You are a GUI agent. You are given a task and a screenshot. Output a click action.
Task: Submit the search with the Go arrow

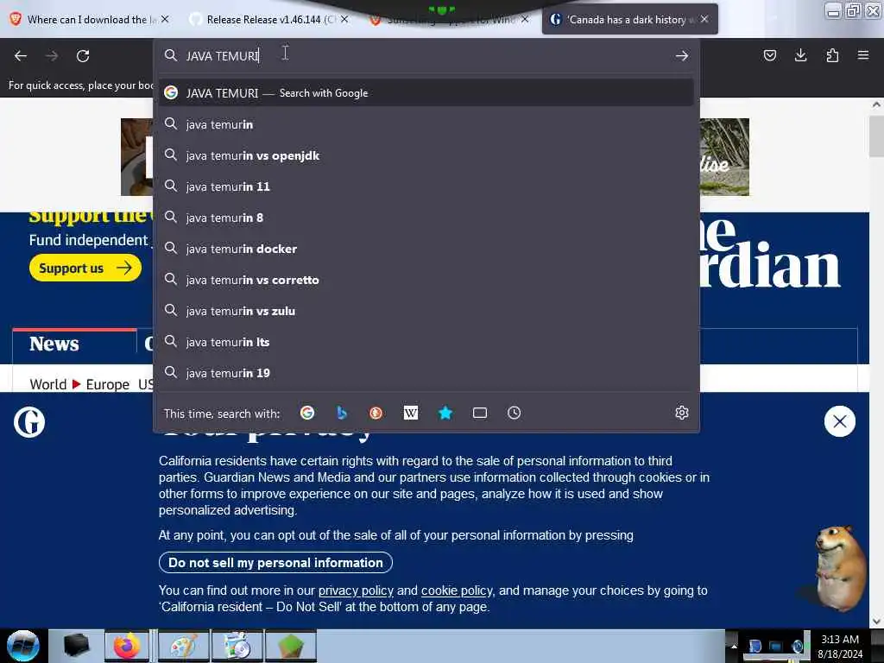(682, 56)
